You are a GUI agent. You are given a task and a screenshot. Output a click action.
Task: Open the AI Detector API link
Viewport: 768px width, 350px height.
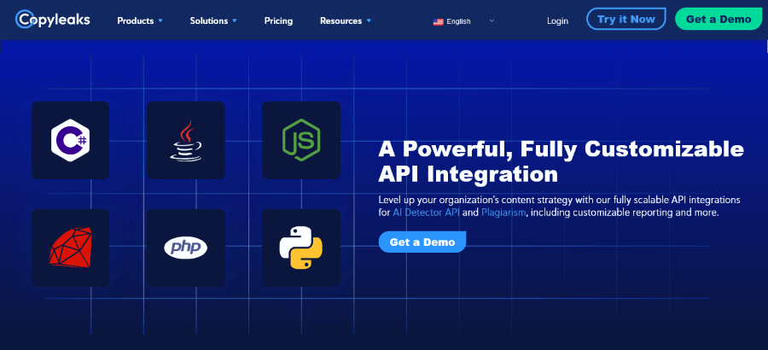pyautogui.click(x=426, y=213)
